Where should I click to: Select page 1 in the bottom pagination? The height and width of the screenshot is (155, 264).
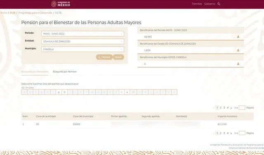[x=217, y=133]
